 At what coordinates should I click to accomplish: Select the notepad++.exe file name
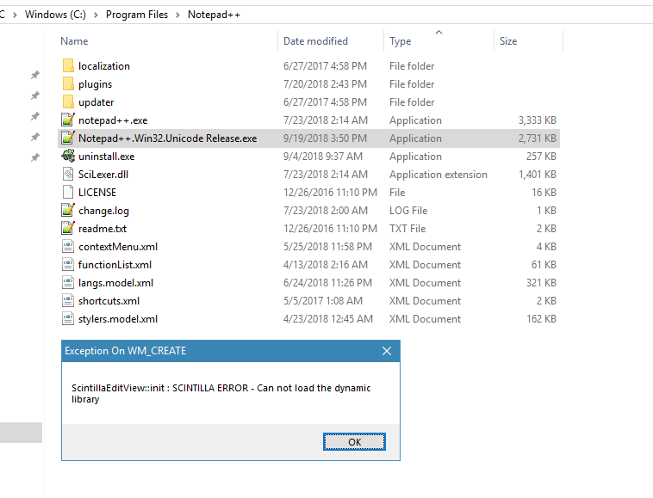[113, 120]
